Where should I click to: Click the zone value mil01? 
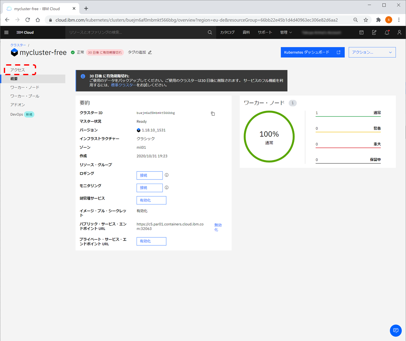(141, 147)
